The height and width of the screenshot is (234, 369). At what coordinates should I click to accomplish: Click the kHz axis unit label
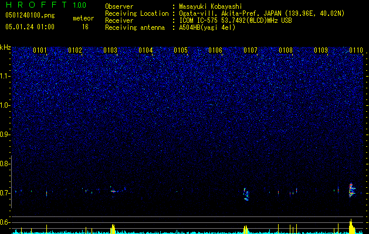click(x=5, y=47)
